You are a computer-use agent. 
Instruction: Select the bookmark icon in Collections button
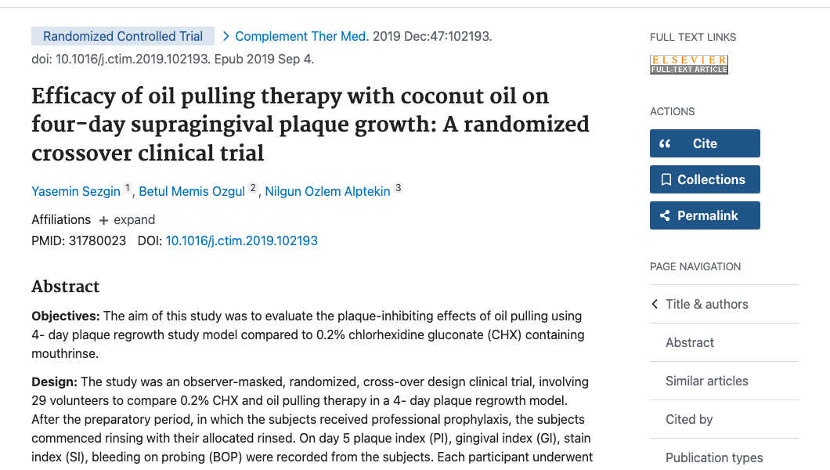tap(666, 179)
